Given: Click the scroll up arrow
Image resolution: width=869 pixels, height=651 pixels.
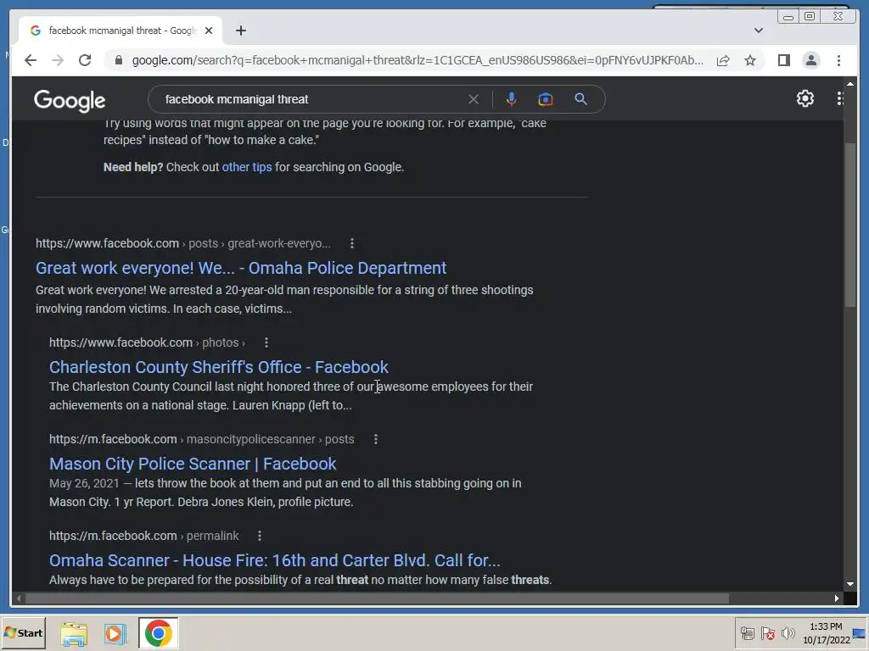Looking at the screenshot, I should tap(850, 84).
